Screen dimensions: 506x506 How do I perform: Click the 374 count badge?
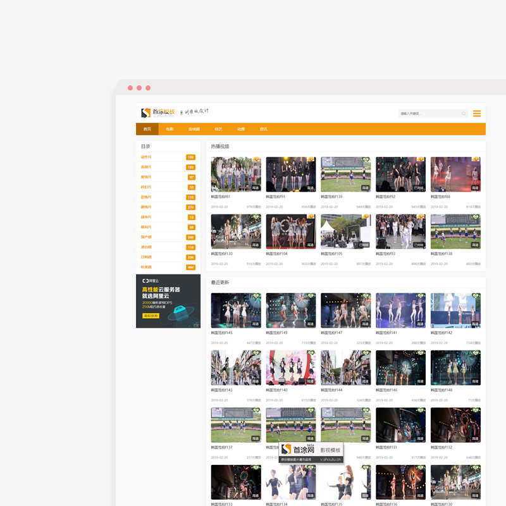click(x=191, y=207)
